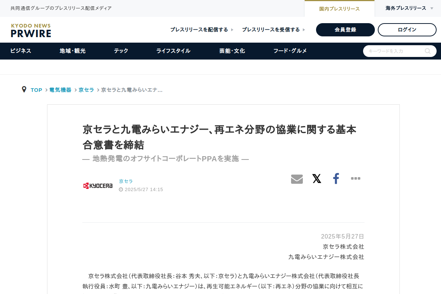Click 共同通信グループのプレスリリース配信メディア tagline
Viewport: 441px width, 294px height.
pyautogui.click(x=61, y=8)
